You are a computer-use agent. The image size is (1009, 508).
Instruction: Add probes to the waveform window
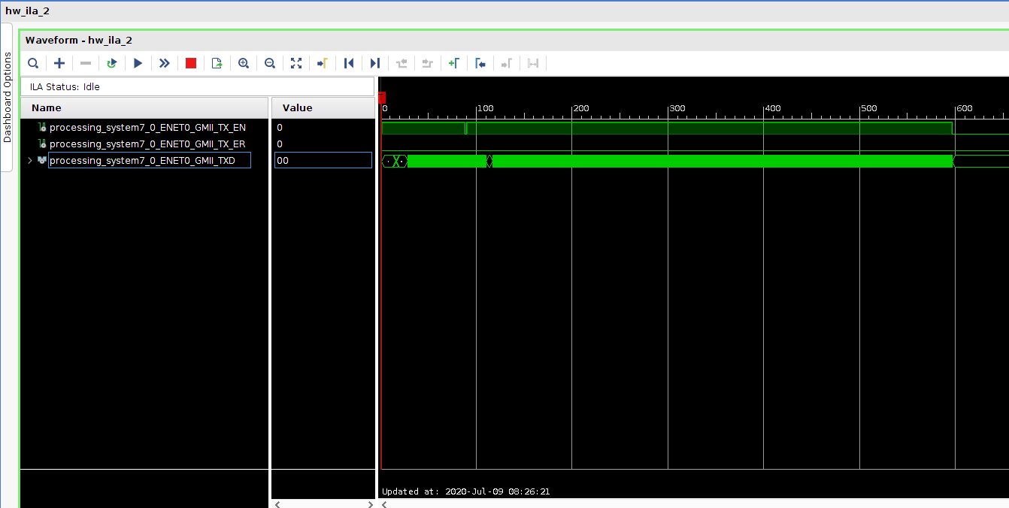(x=59, y=63)
